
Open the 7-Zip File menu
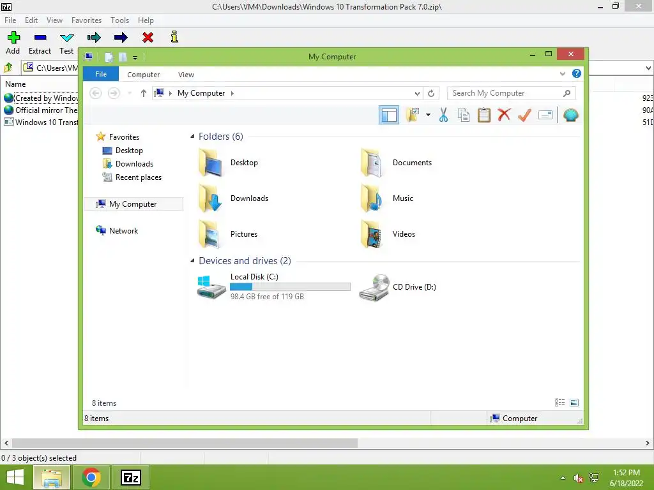pos(10,20)
